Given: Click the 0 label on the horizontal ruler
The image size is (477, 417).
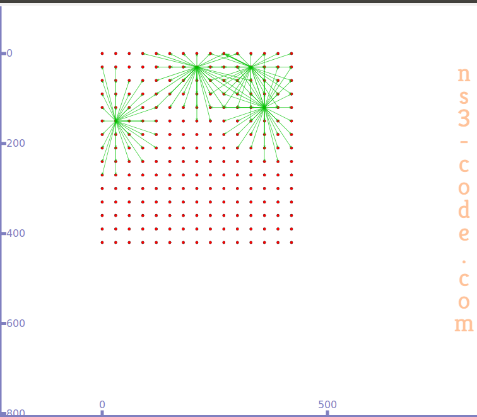Looking at the screenshot, I should [x=102, y=404].
